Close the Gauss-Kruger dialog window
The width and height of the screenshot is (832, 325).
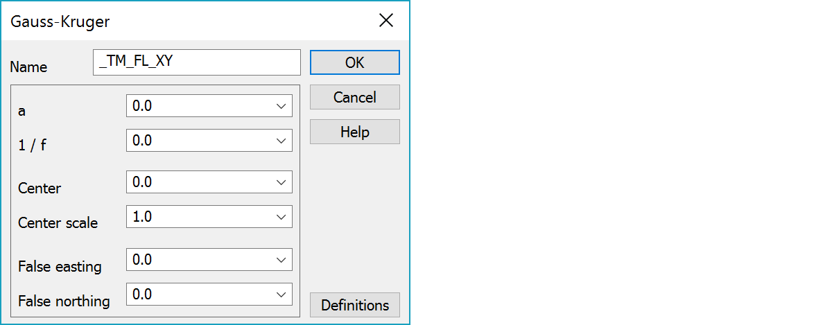tap(386, 21)
